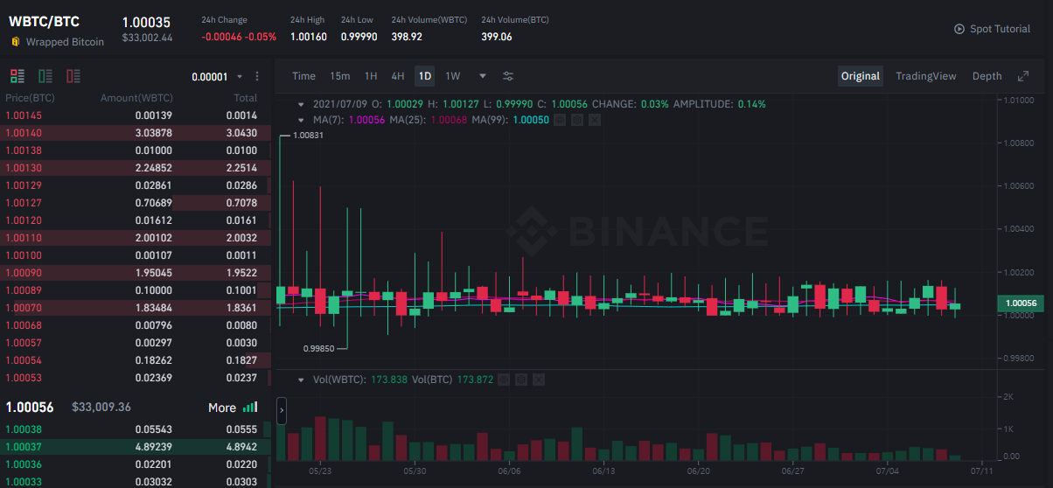Select the 1D interval
Viewport: 1053px width, 488px height.
(x=425, y=76)
